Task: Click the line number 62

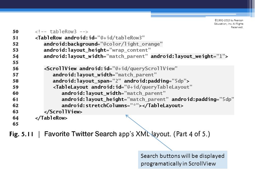Action: (x=16, y=106)
